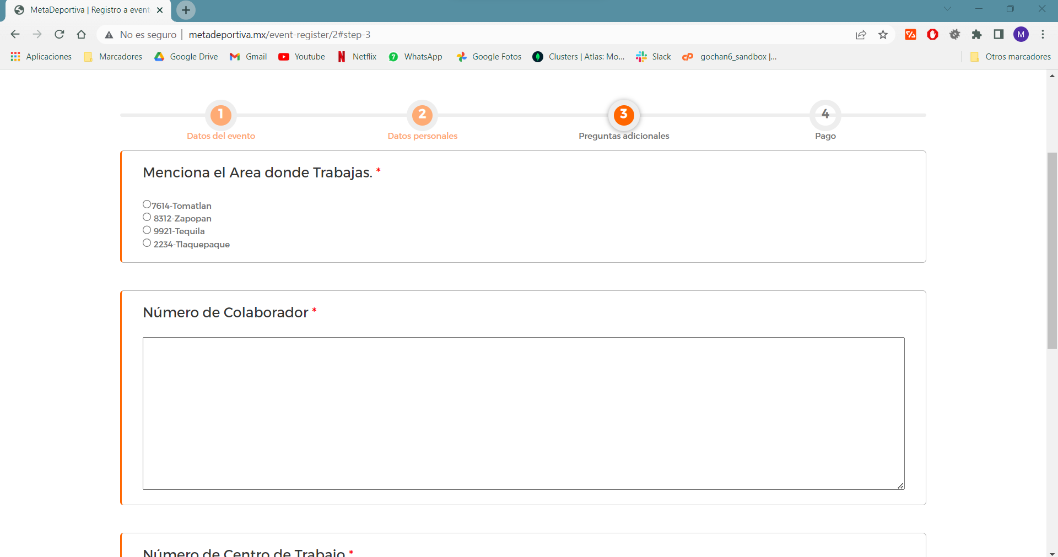This screenshot has height=557, width=1058.
Task: Click inside the Número de Colaborador text area
Action: 523,413
